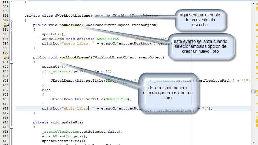Click the extends keyword on line 591

[102, 16]
